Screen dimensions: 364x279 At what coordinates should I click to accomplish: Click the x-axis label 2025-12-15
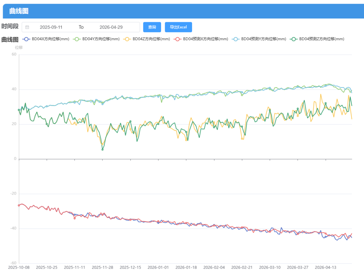[x=130, y=268]
